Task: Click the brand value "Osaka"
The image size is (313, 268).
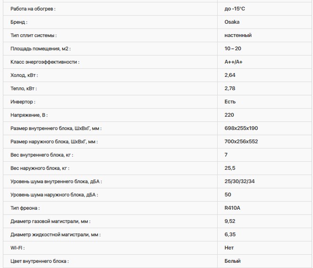Action: pos(232,22)
